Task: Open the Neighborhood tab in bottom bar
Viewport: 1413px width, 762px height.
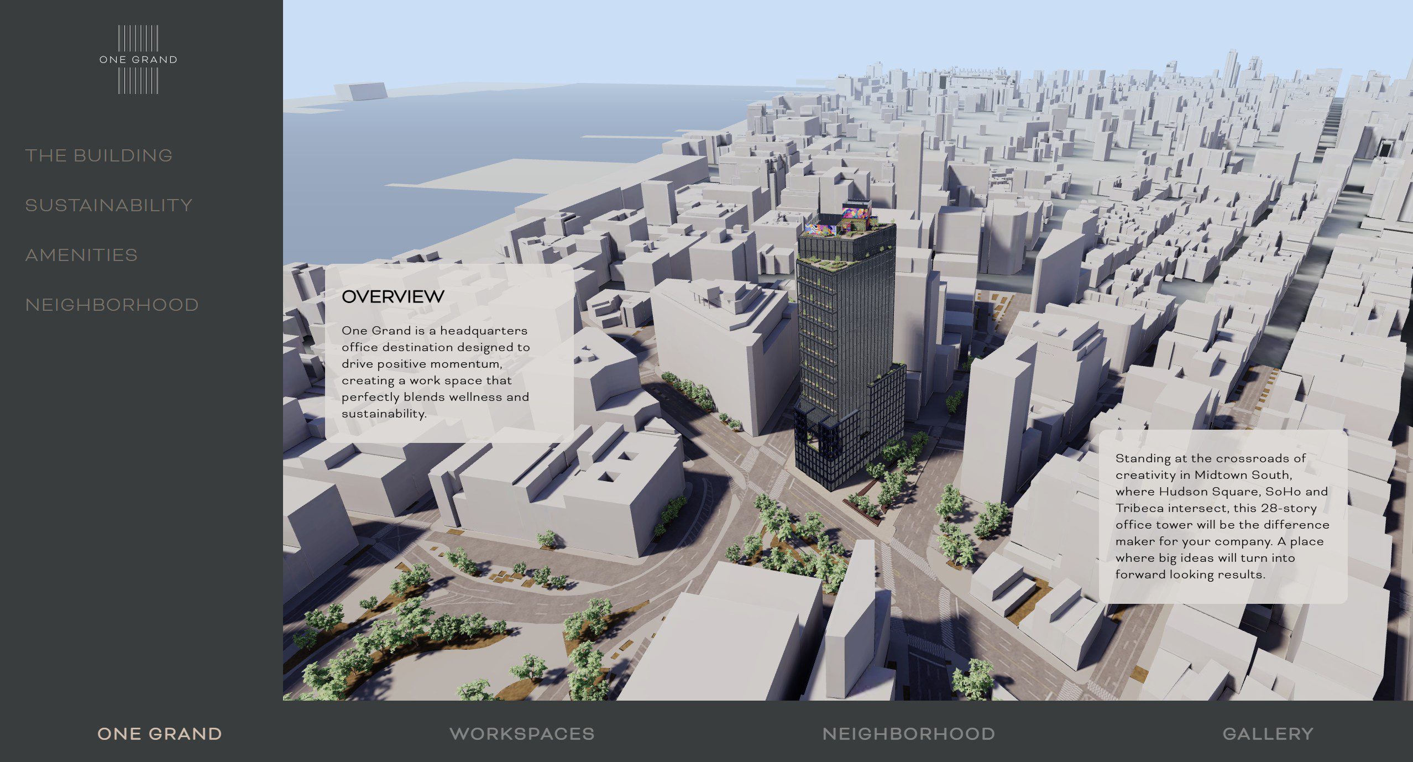Action: point(909,734)
